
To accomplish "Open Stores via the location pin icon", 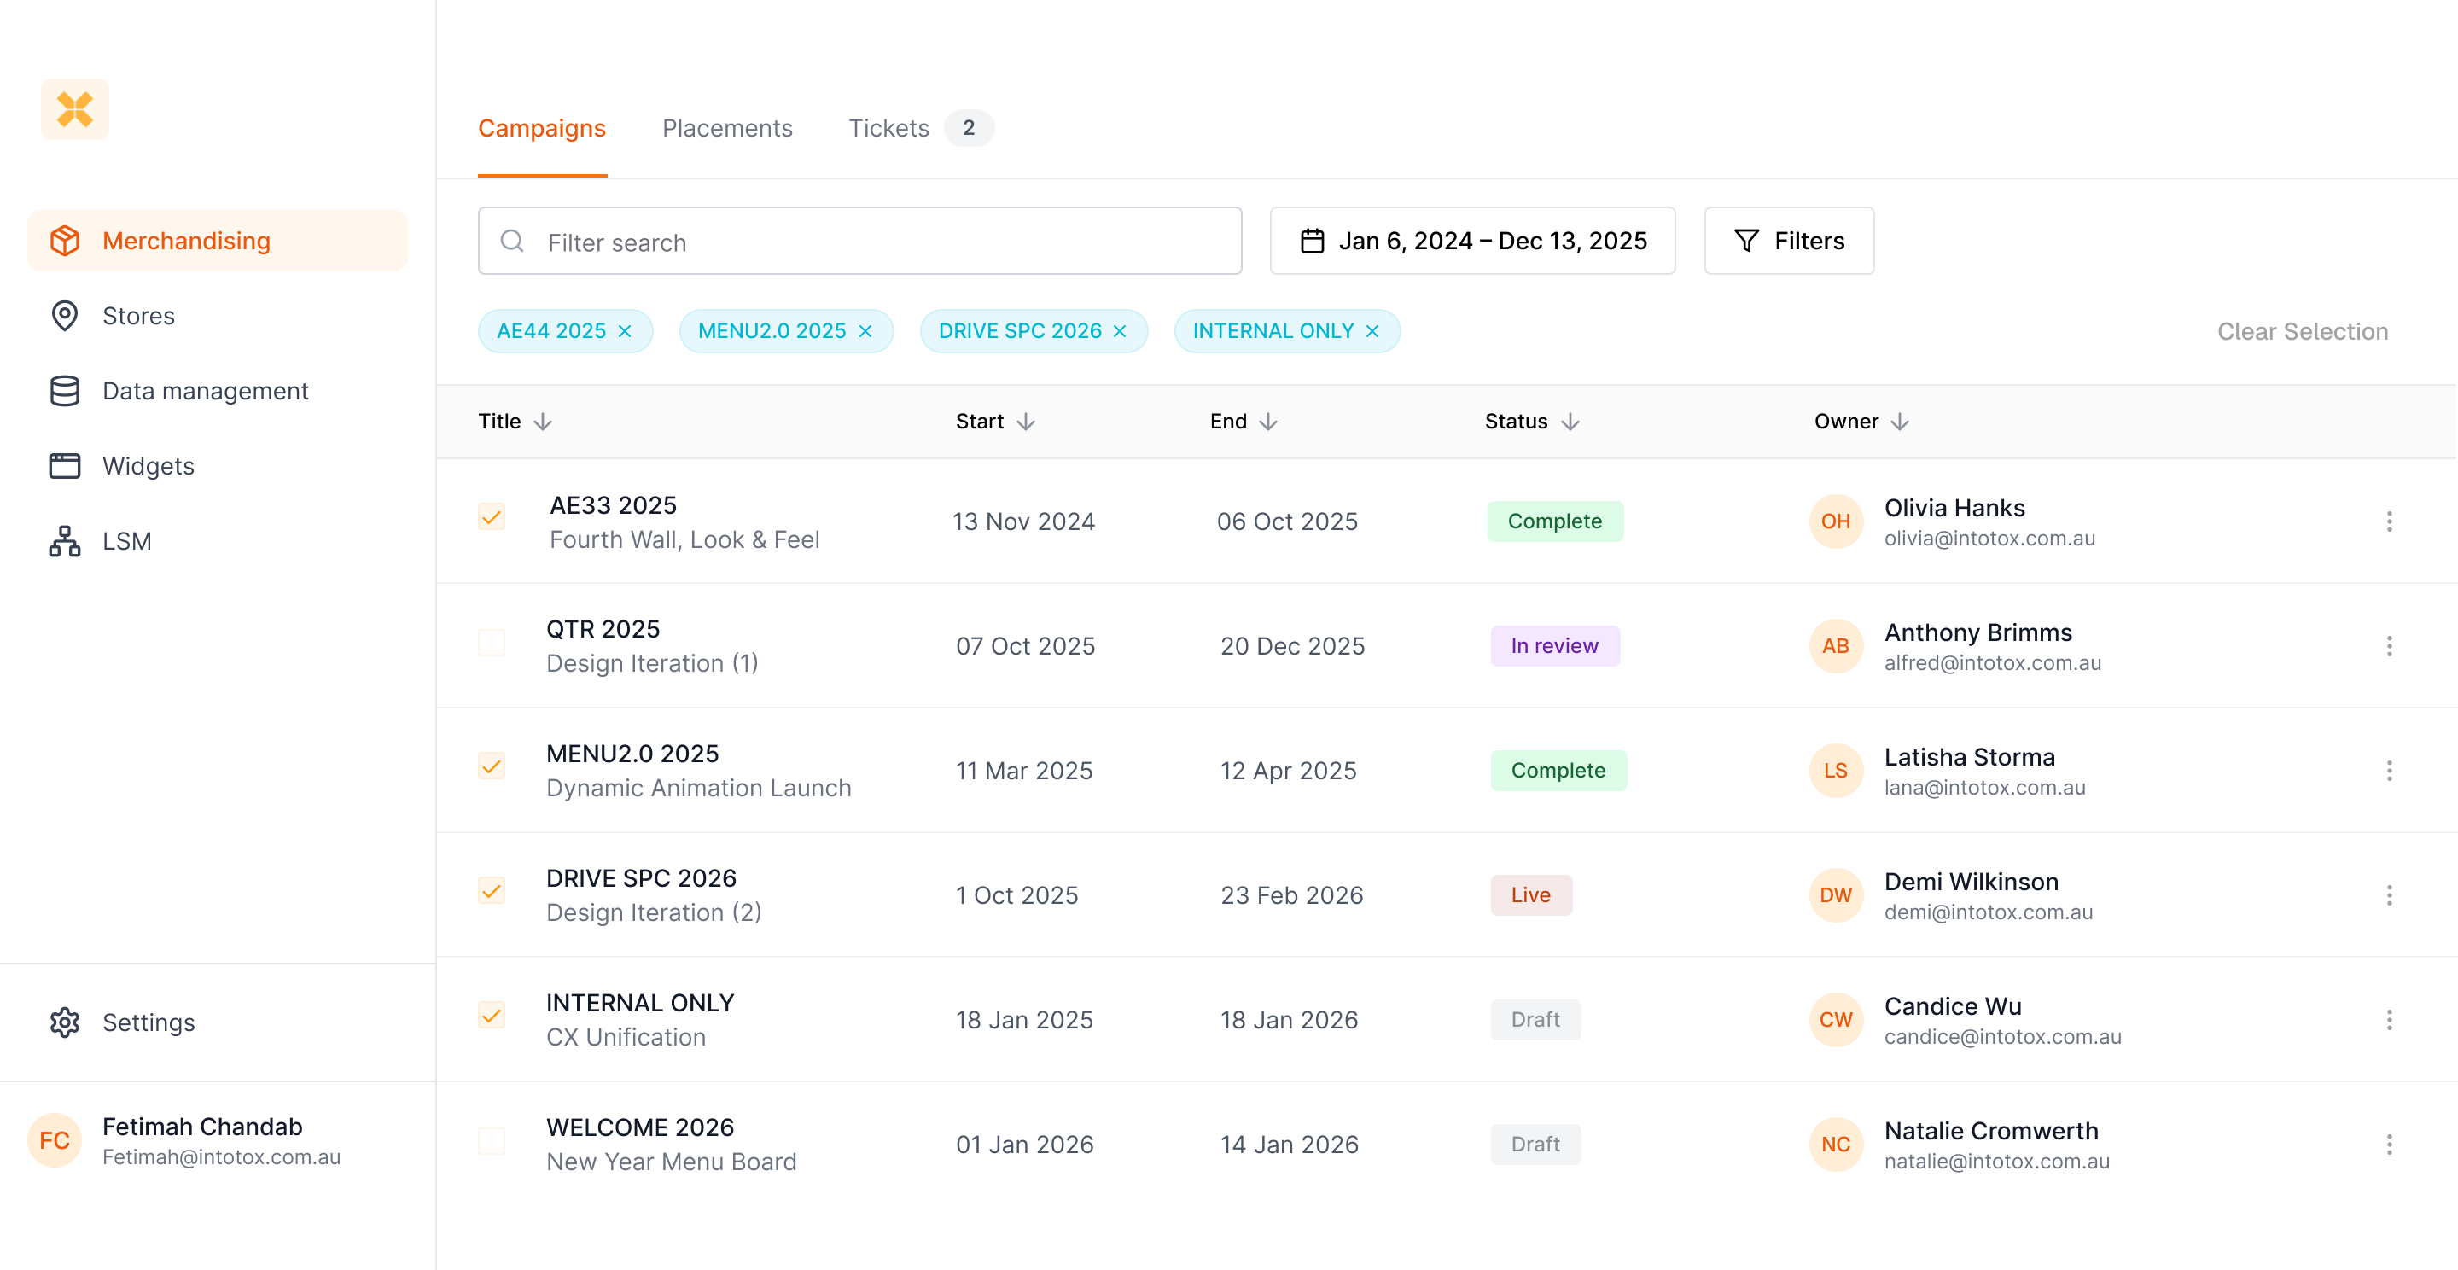I will click(64, 316).
